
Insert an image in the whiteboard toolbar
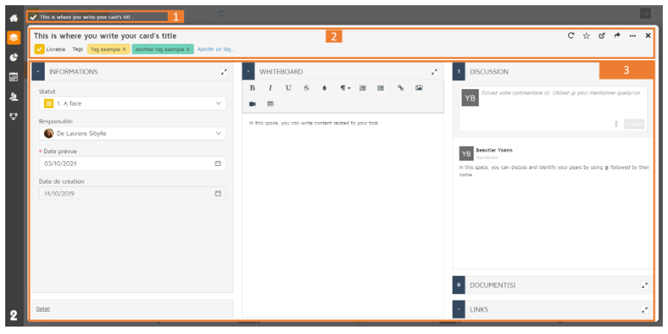419,88
